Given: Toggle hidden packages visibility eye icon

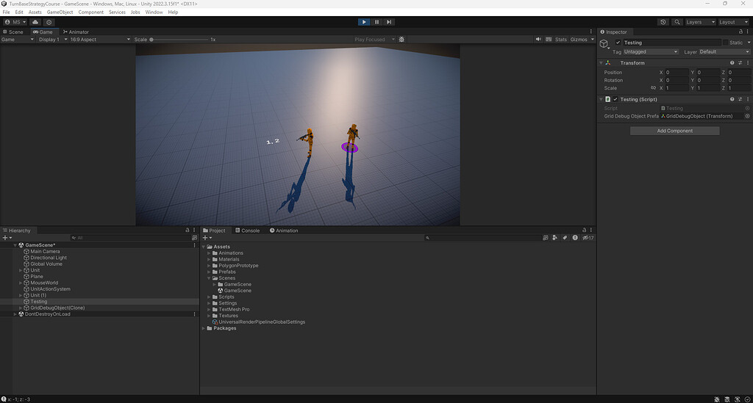Looking at the screenshot, I should [x=588, y=238].
